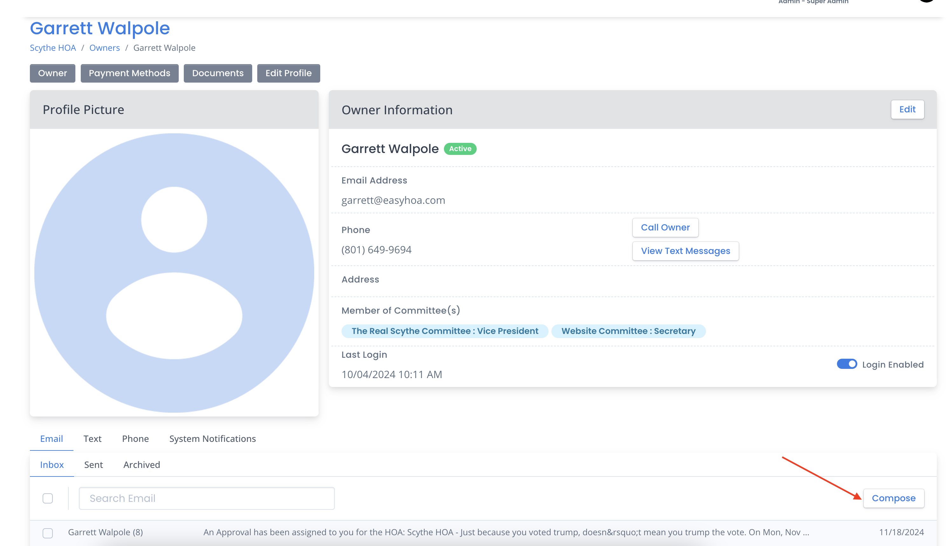The image size is (947, 546).
Task: Go to the Documents section
Action: coord(218,73)
